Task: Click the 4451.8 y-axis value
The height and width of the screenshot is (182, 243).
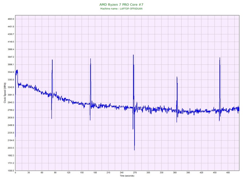Action: point(11,26)
